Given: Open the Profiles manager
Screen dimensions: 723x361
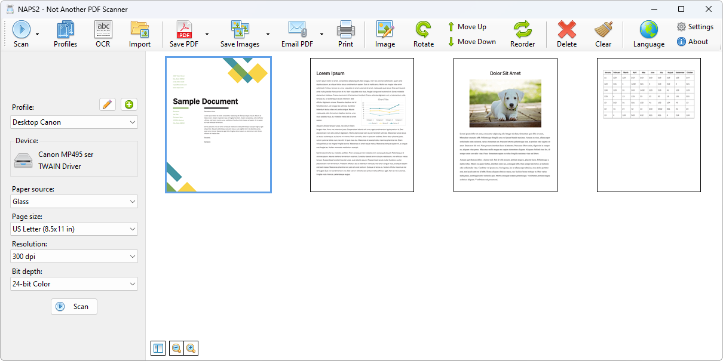Looking at the screenshot, I should click(x=65, y=33).
